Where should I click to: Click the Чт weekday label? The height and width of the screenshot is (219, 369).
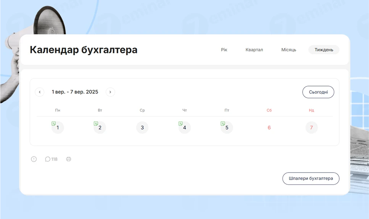click(x=185, y=110)
